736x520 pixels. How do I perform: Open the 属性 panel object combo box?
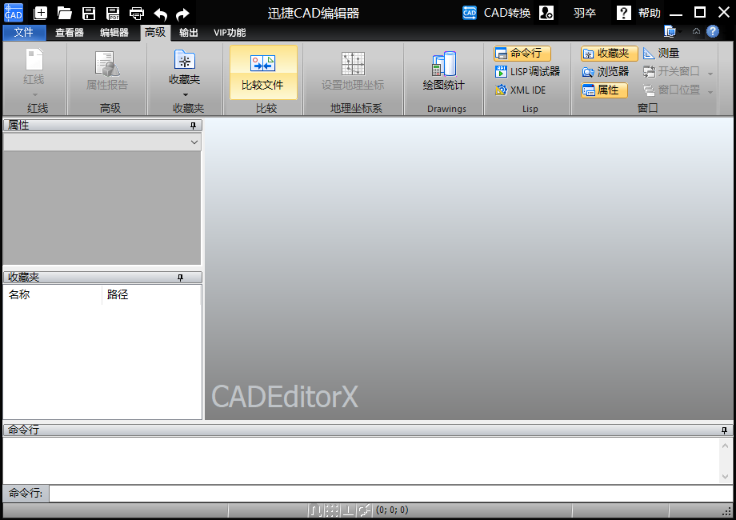coord(102,142)
